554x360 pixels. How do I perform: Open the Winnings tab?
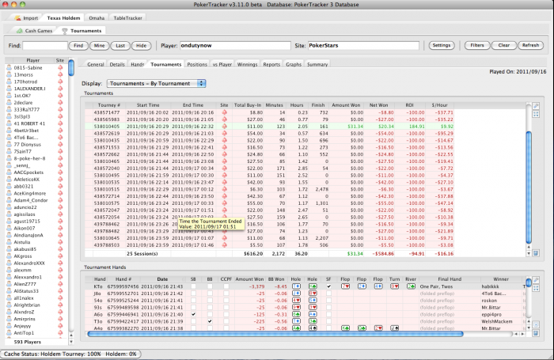[x=246, y=64]
